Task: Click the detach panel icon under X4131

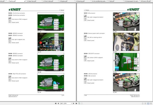Action: coord(85,20)
